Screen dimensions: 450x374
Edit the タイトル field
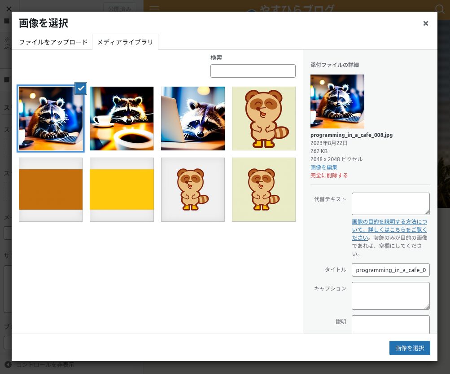[391, 270]
